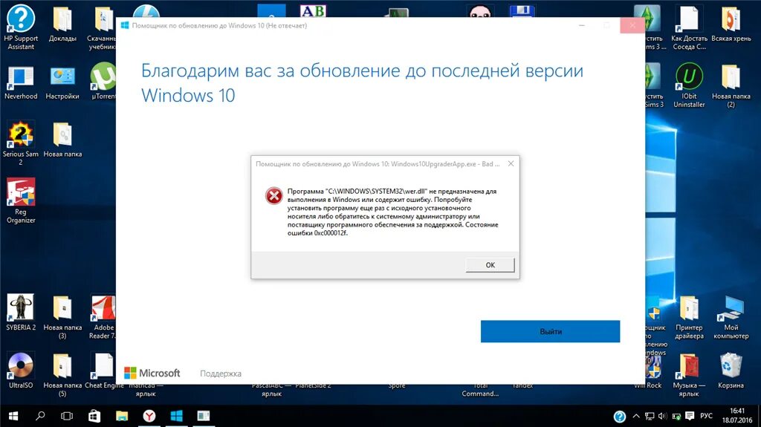Select the Настройки desktop icon
This screenshot has width=761, height=427.
click(62, 82)
